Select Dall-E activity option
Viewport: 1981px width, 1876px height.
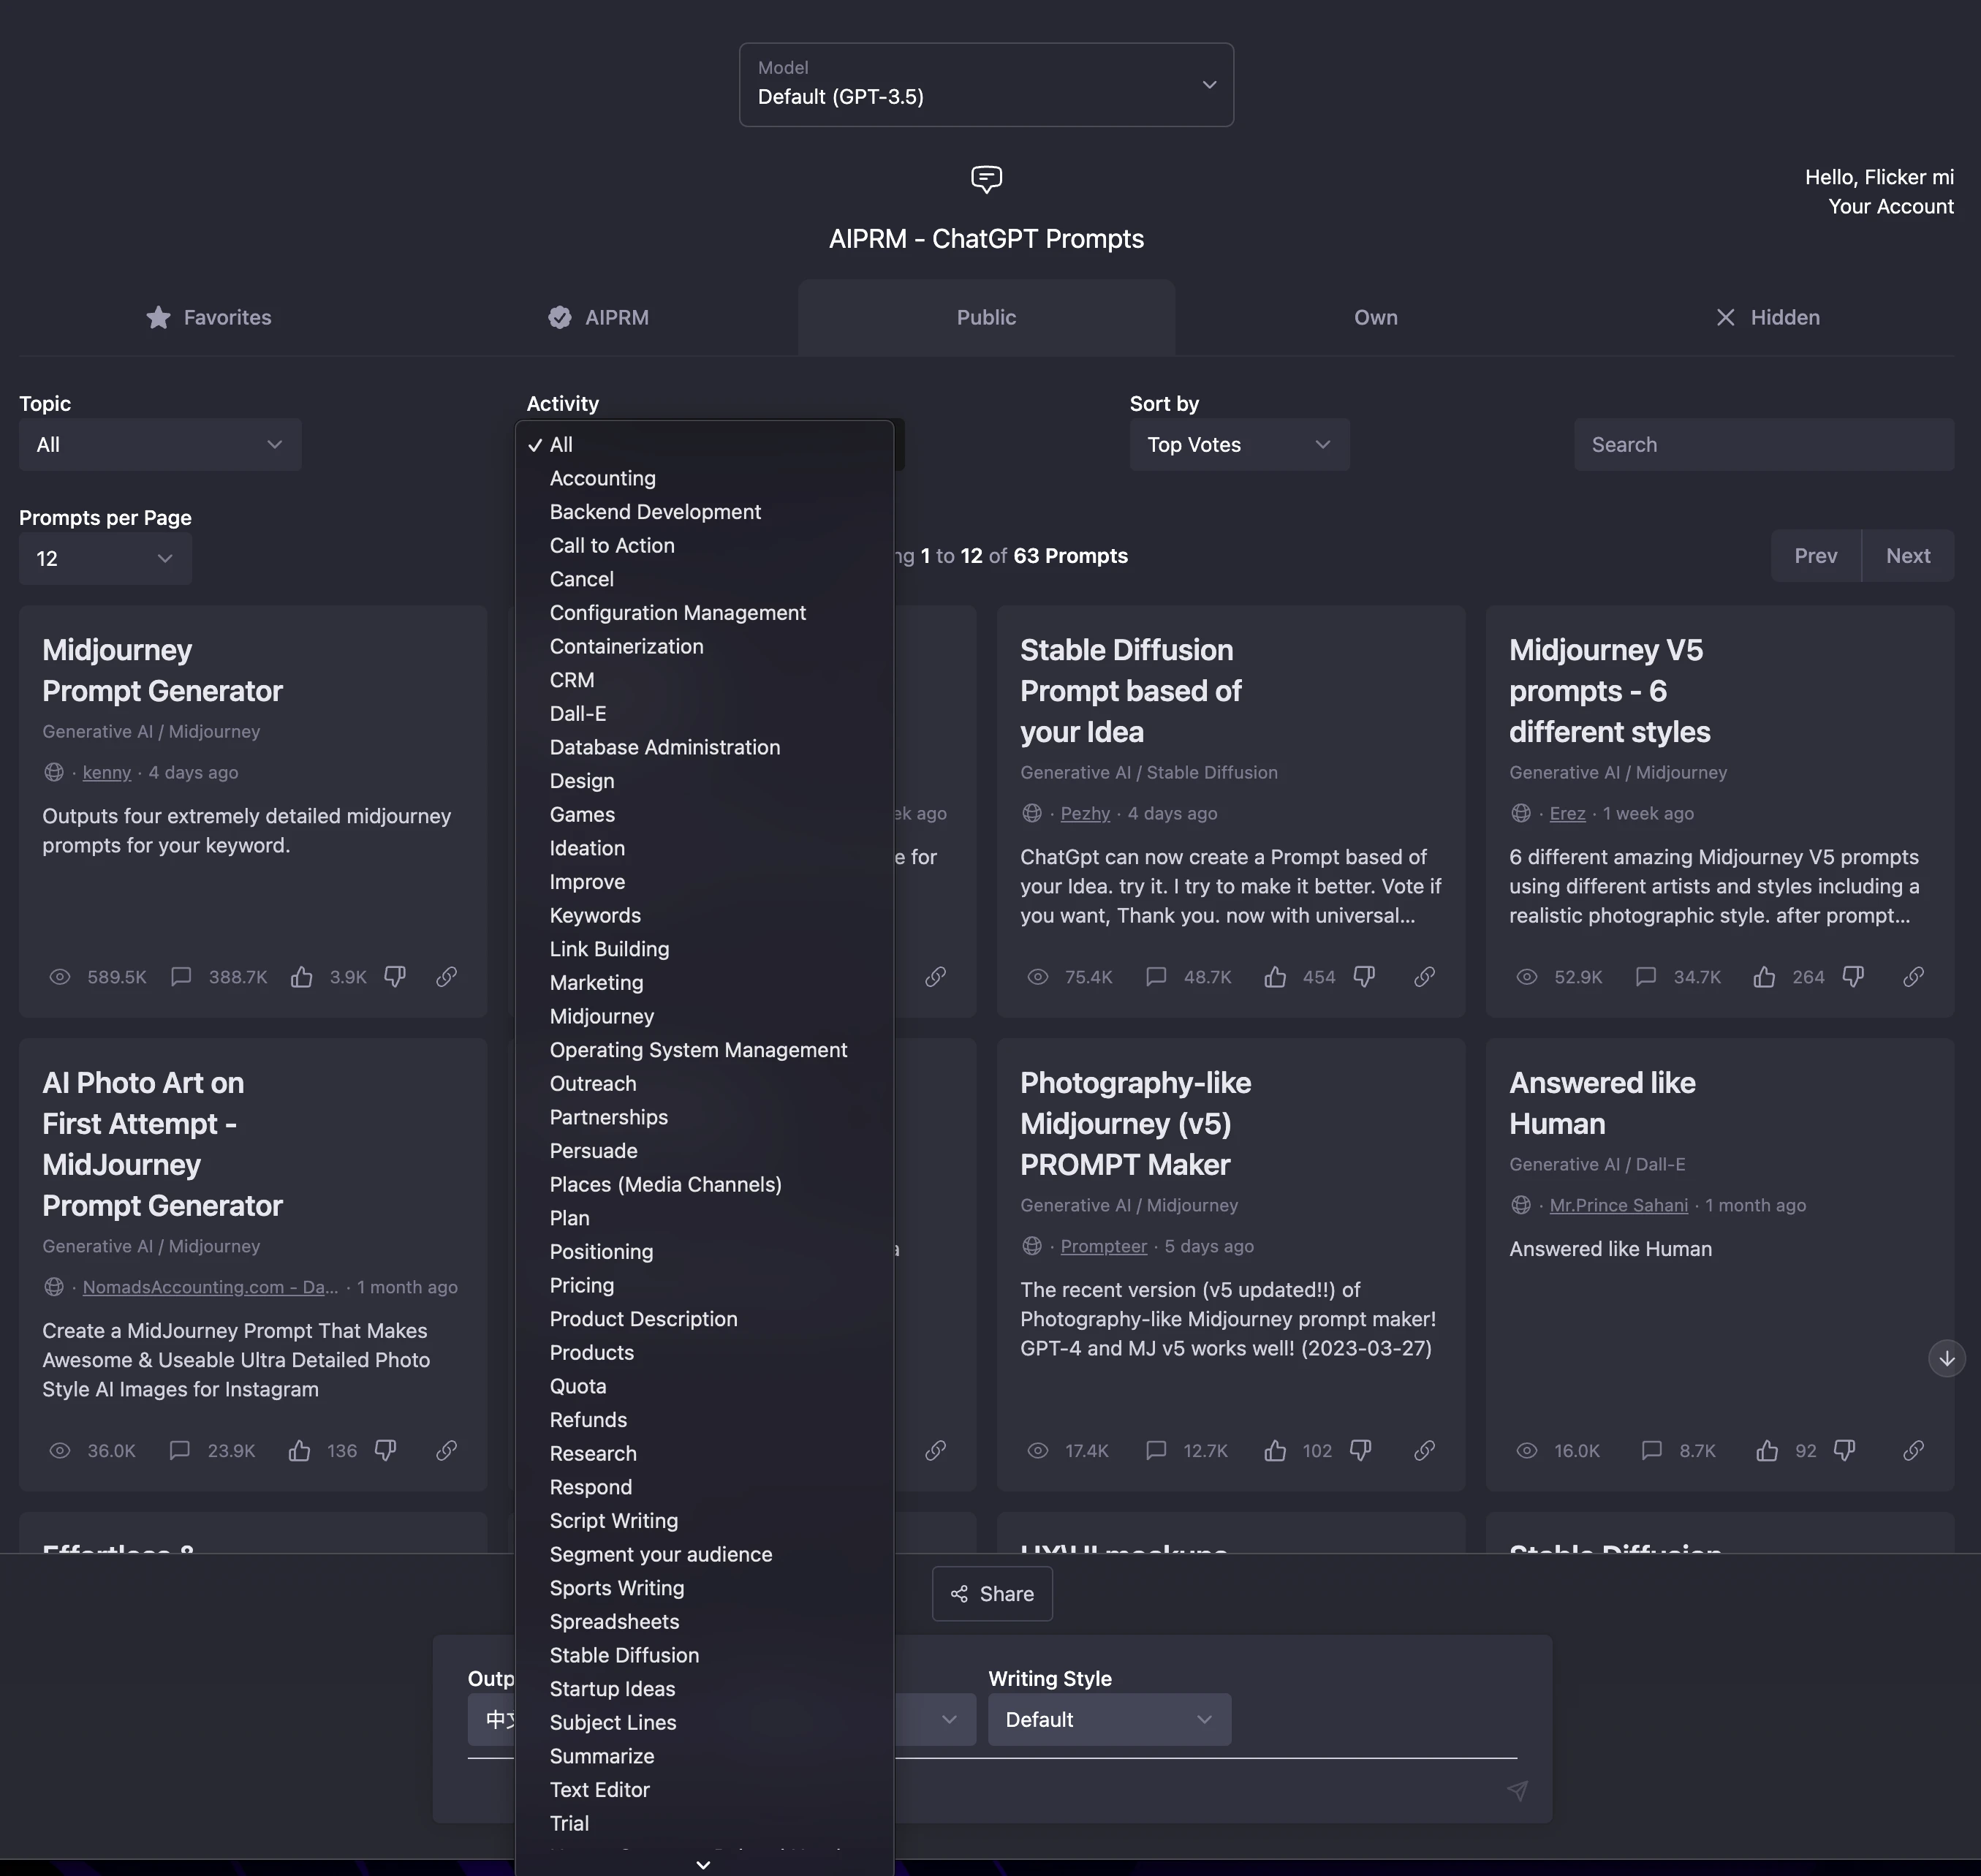tap(704, 714)
